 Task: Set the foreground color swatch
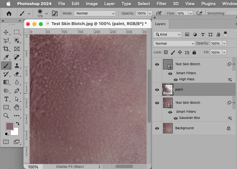[10, 126]
